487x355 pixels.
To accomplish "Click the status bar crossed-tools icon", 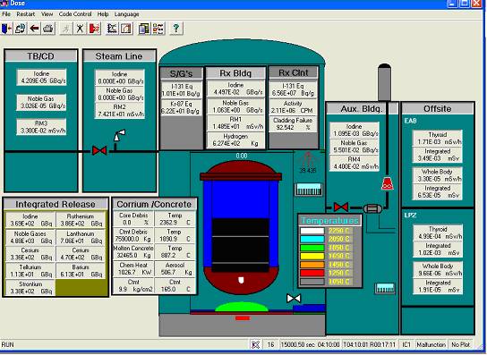I will point(256,344).
